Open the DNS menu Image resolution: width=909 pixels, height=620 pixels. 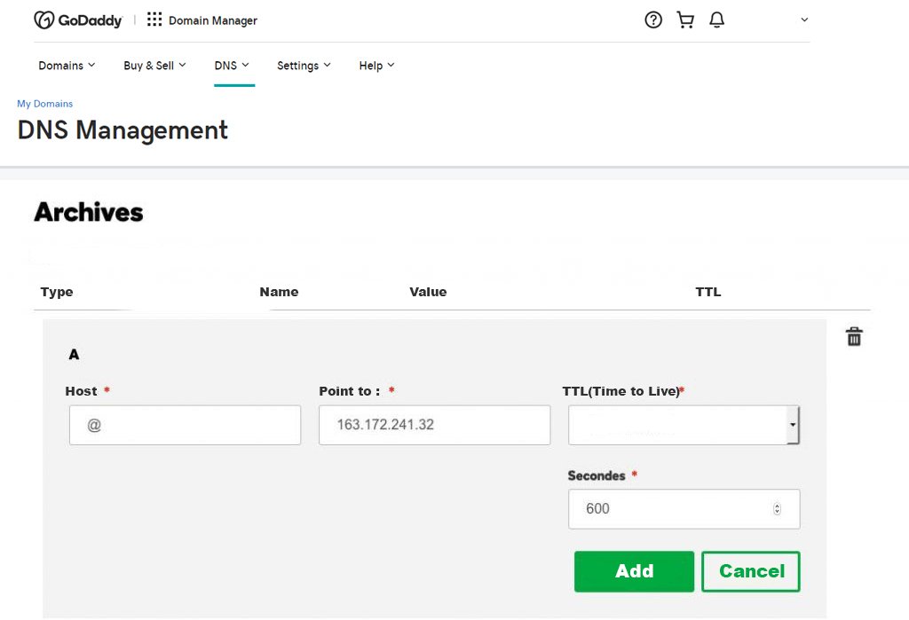(x=232, y=66)
